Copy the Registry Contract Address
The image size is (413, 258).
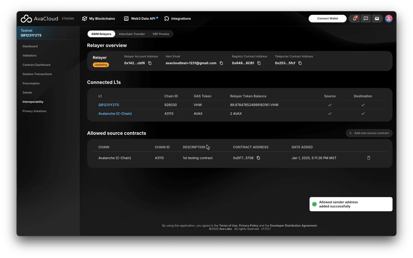[259, 63]
